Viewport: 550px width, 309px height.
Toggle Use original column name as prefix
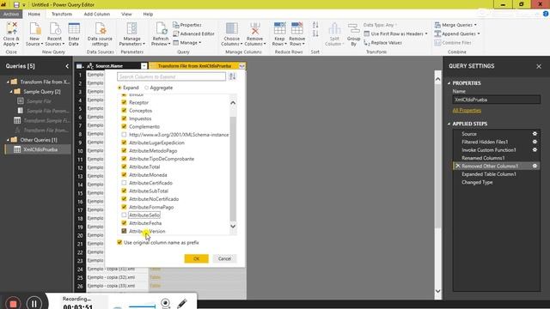pos(119,242)
